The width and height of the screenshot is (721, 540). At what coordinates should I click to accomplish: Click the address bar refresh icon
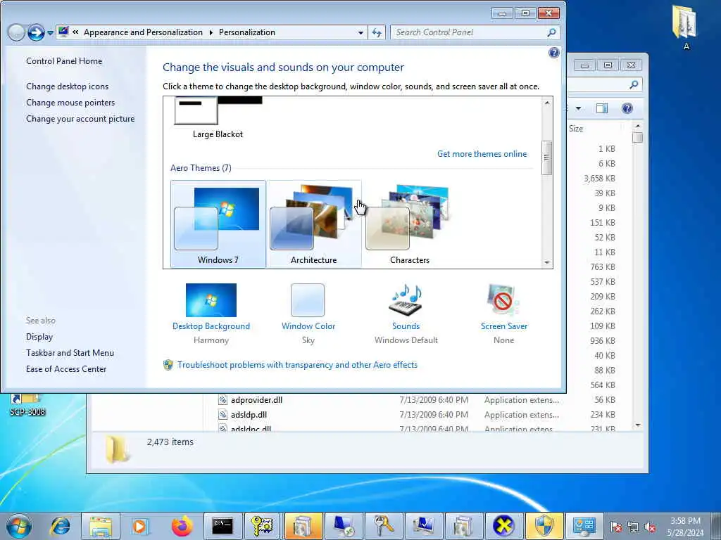pyautogui.click(x=377, y=32)
